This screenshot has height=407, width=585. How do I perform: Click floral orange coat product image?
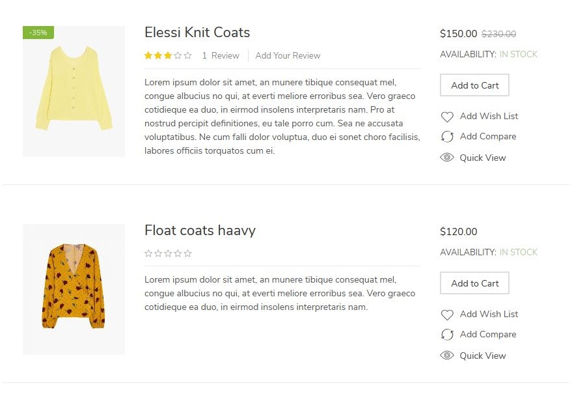tap(74, 289)
